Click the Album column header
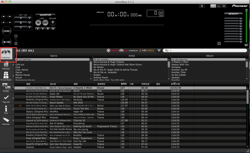Viewport: 250px width, 153px height. click(x=210, y=56)
